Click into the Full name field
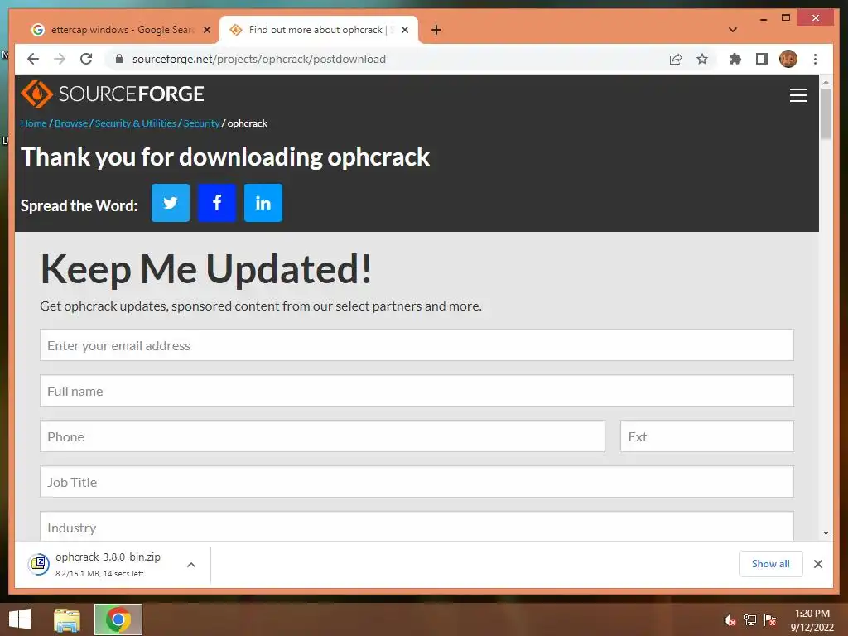The width and height of the screenshot is (848, 636). pos(417,391)
